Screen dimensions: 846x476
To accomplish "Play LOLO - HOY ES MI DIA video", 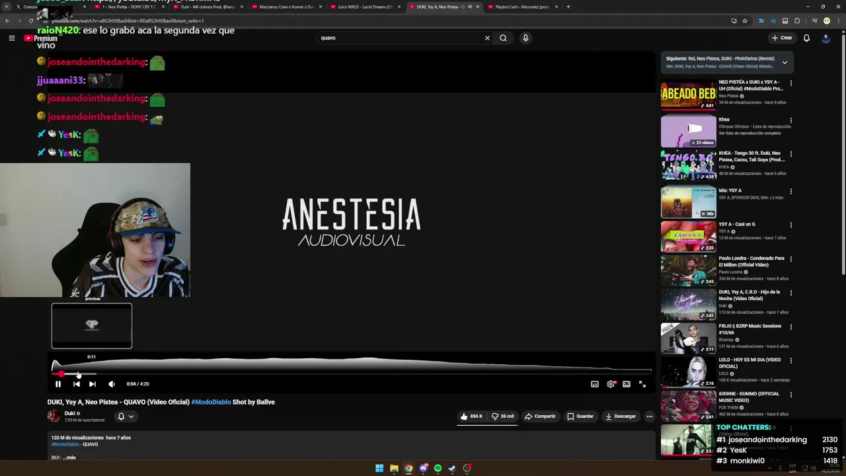I will pyautogui.click(x=688, y=372).
